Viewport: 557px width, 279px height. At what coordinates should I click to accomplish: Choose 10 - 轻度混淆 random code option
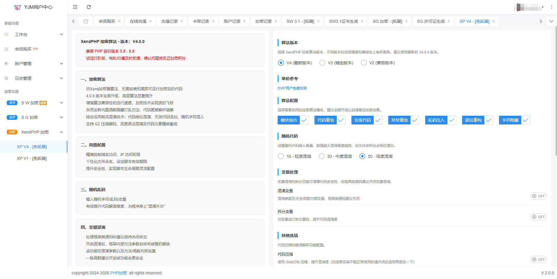pos(281,156)
